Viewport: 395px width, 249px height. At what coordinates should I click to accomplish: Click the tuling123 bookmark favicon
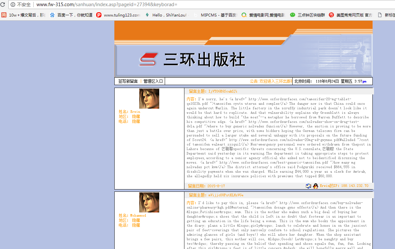pos(99,15)
